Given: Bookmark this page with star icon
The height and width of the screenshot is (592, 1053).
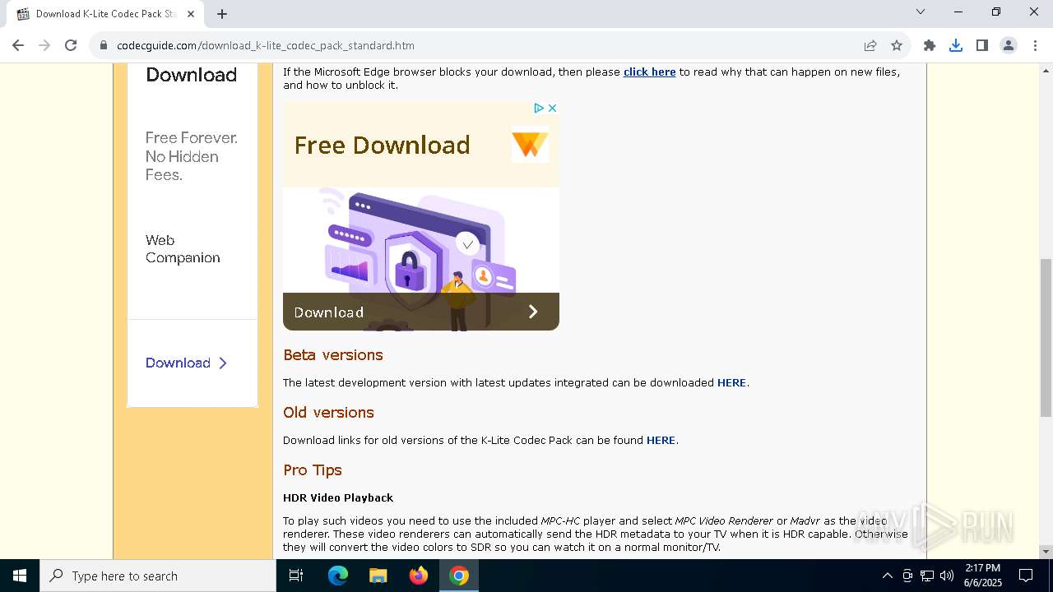Looking at the screenshot, I should pyautogui.click(x=897, y=45).
